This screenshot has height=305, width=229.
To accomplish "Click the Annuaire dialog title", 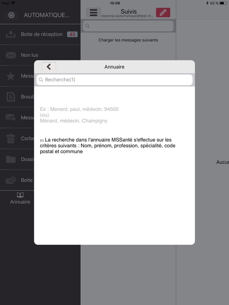I will pyautogui.click(x=114, y=67).
